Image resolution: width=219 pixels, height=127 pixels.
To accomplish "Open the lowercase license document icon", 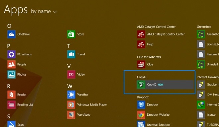I will coord(201,115).
